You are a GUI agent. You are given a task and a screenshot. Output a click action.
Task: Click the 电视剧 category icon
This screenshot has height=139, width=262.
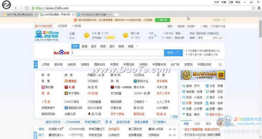[x=184, y=92]
